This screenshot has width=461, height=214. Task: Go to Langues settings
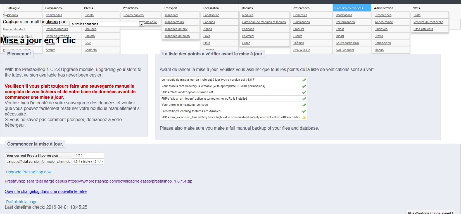click(x=209, y=22)
